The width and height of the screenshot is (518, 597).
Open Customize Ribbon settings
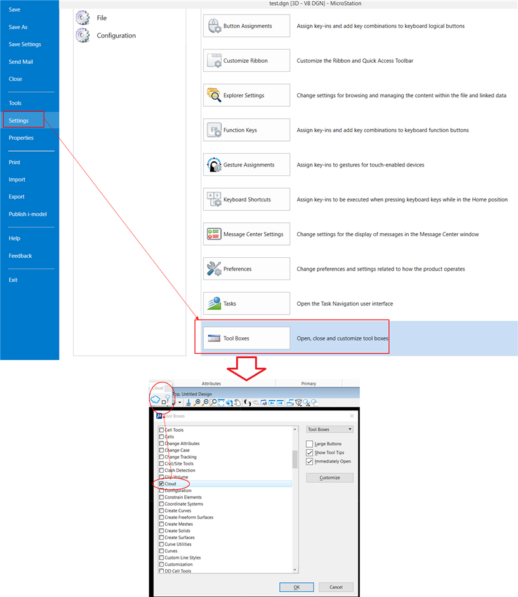[247, 60]
